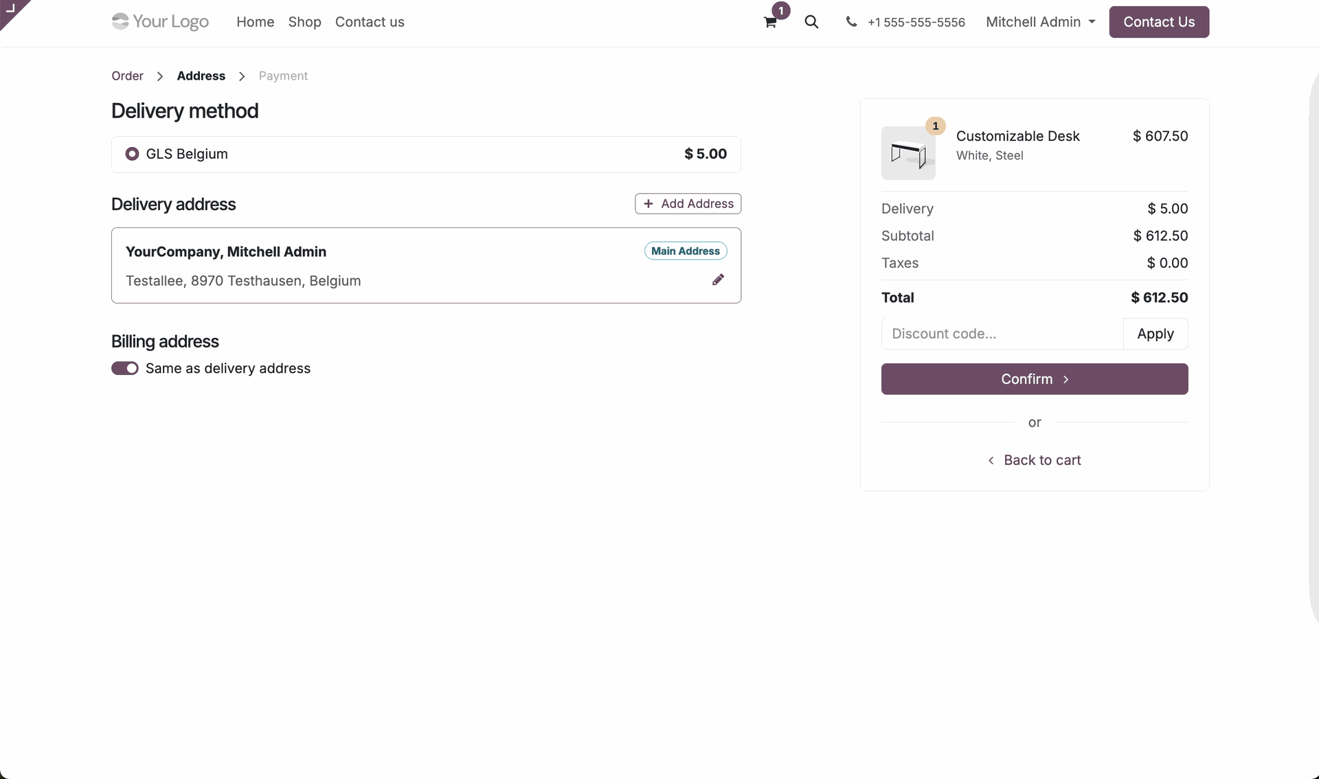Go to the Home menu item
Viewport: 1319px width, 779px height.
pyautogui.click(x=255, y=22)
